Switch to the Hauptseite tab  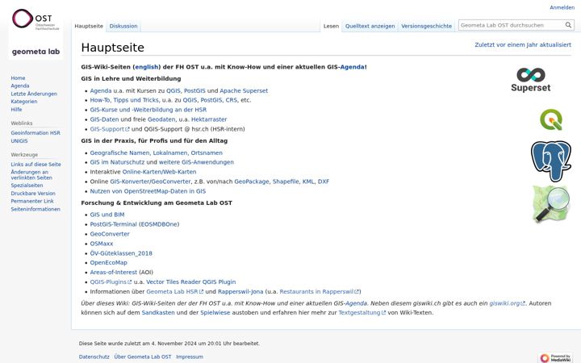coord(89,26)
